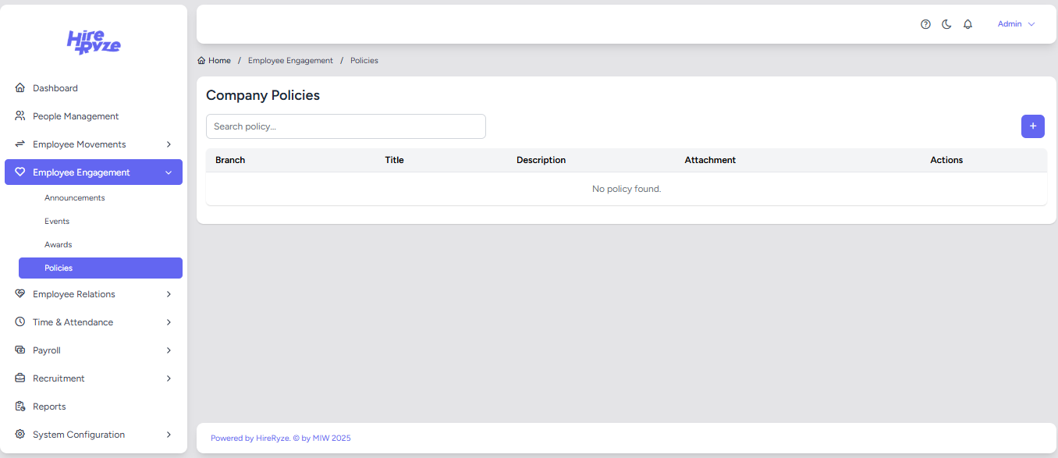The image size is (1058, 458).
Task: Click the HireRyze logo
Action: 94,42
